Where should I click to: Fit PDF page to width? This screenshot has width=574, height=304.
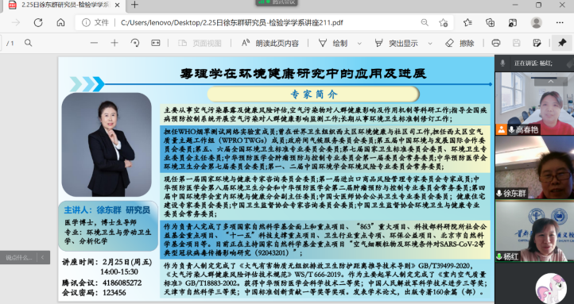pos(156,43)
